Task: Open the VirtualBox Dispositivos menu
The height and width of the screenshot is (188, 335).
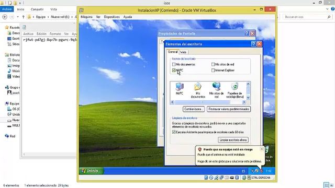Action: (111, 17)
